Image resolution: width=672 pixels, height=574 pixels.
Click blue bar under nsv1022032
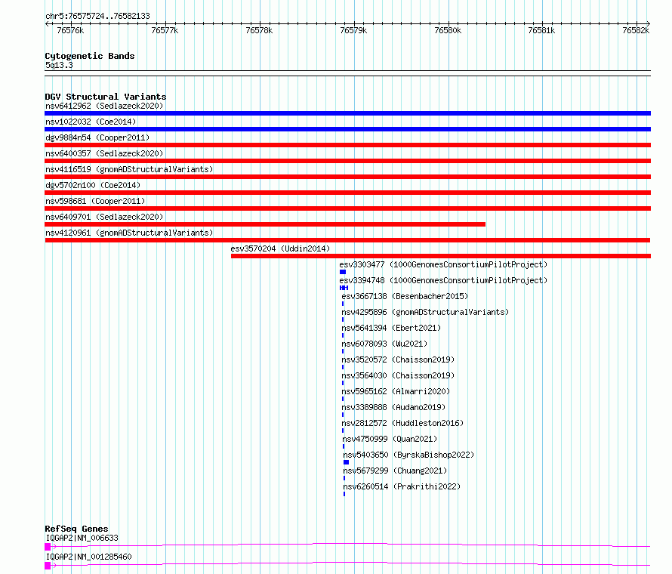point(347,129)
